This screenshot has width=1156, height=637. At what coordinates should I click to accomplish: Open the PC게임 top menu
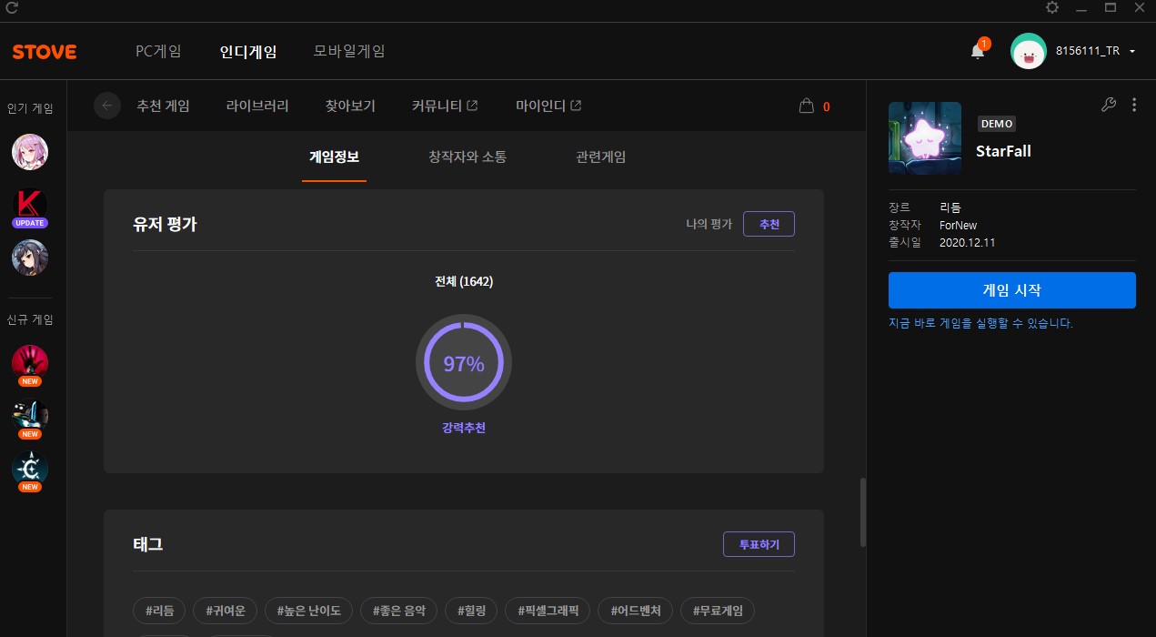(x=158, y=52)
